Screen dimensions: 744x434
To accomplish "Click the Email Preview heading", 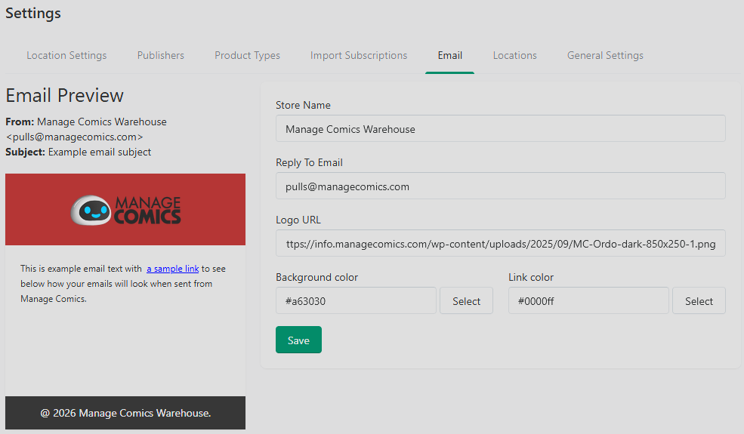I will 64,95.
